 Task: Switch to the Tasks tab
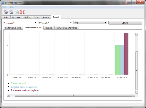6,17
